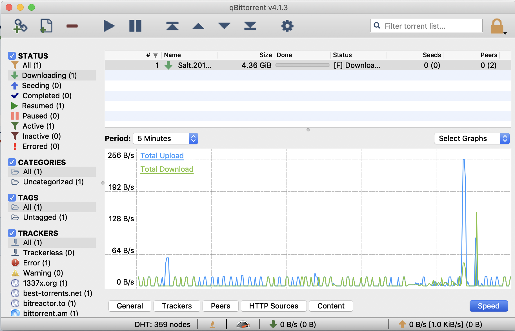515x331 pixels.
Task: Resume torrent with play icon
Action: tap(109, 26)
